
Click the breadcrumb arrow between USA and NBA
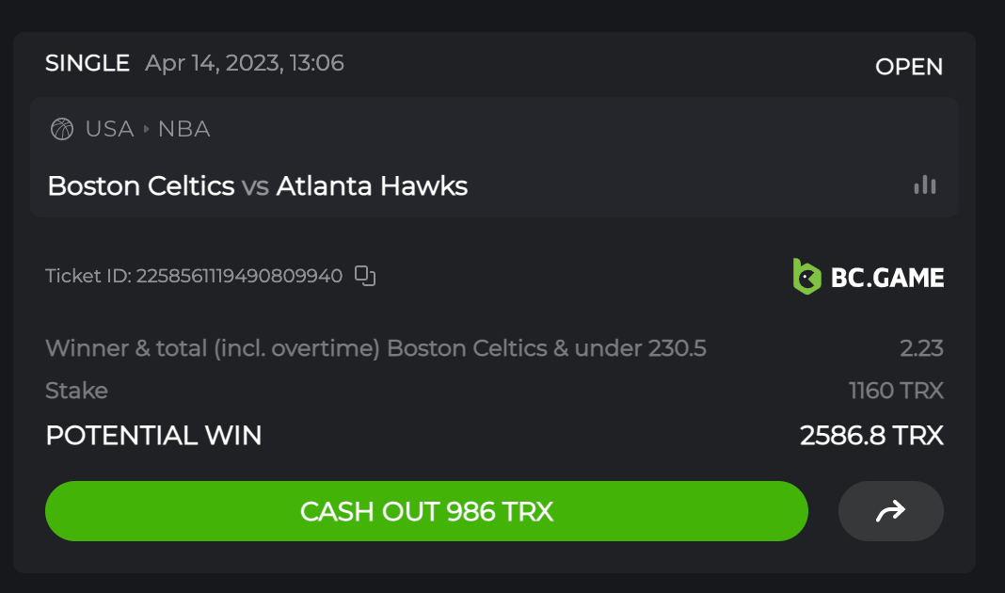point(146,129)
